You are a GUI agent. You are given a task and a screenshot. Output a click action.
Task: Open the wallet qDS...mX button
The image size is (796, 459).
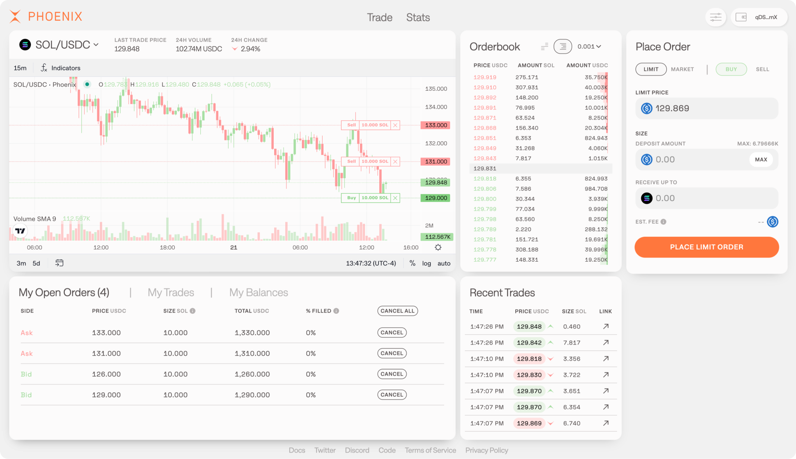759,17
